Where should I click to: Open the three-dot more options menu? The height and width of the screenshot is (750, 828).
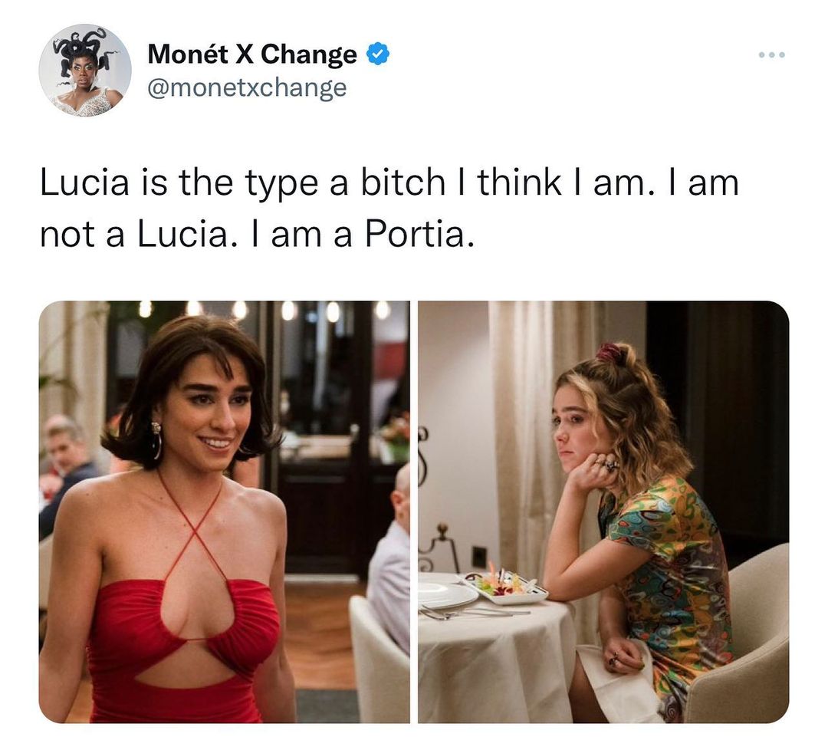point(771,54)
